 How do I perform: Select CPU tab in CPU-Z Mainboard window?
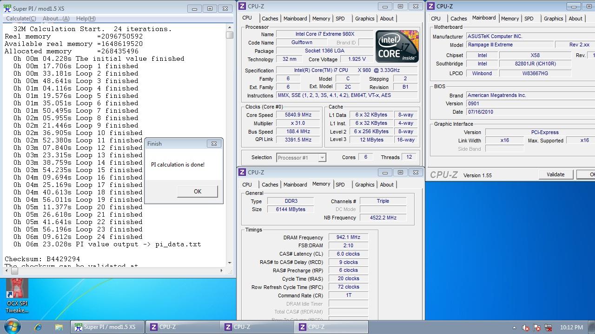pyautogui.click(x=436, y=19)
